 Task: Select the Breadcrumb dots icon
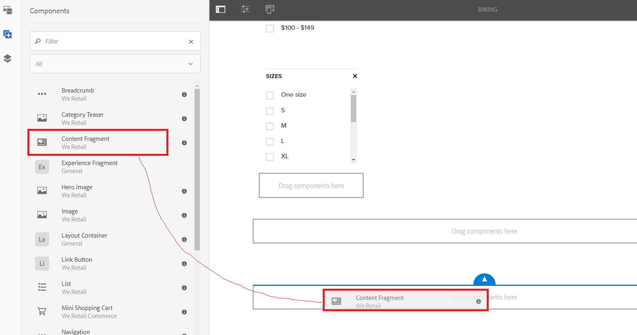point(42,94)
